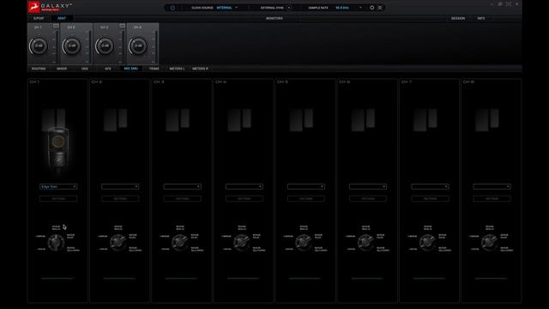Click the icon right of the gear
549x309 pixels.
coord(380,8)
